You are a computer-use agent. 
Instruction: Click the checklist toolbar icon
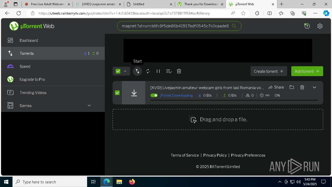(x=169, y=71)
